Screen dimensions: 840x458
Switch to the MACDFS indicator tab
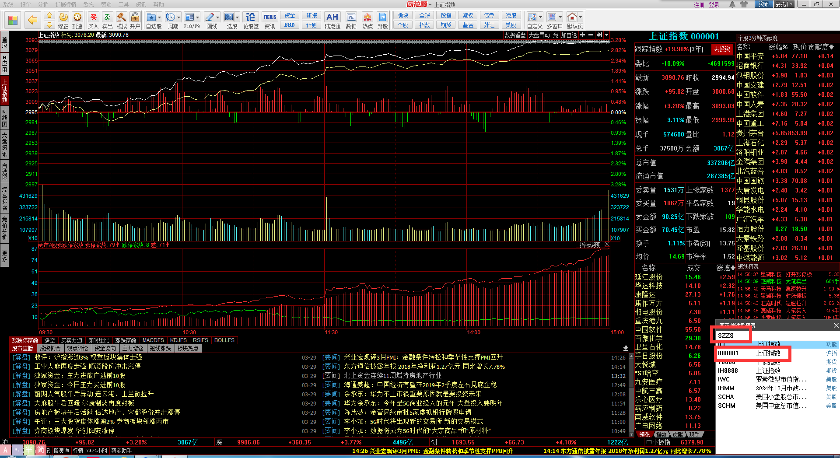coord(153,340)
